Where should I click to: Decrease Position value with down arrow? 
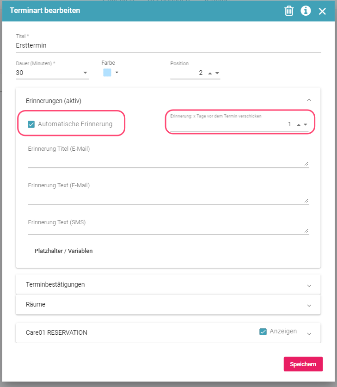[x=217, y=73]
